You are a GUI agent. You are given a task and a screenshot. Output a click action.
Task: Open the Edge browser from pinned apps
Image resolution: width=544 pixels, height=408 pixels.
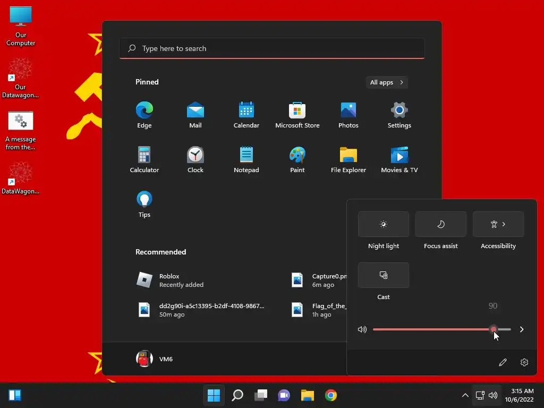click(x=144, y=115)
